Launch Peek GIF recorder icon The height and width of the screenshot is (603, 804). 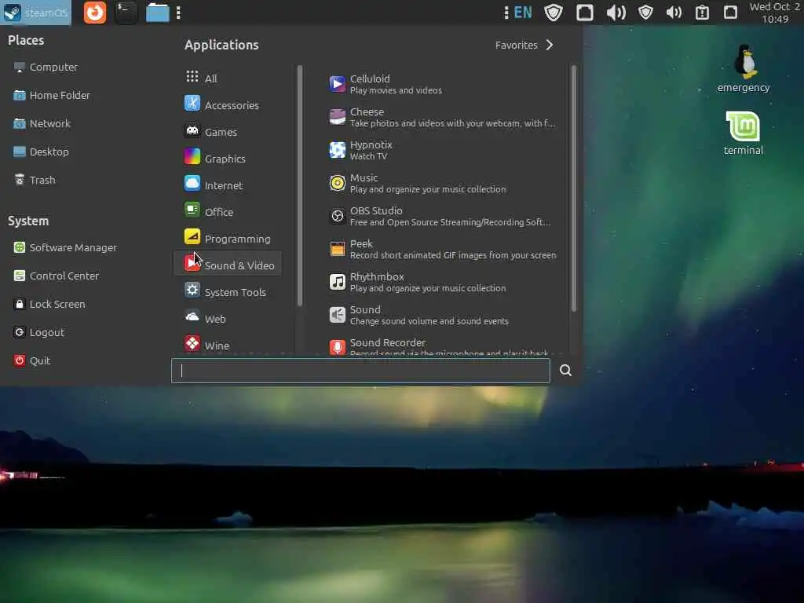(337, 249)
